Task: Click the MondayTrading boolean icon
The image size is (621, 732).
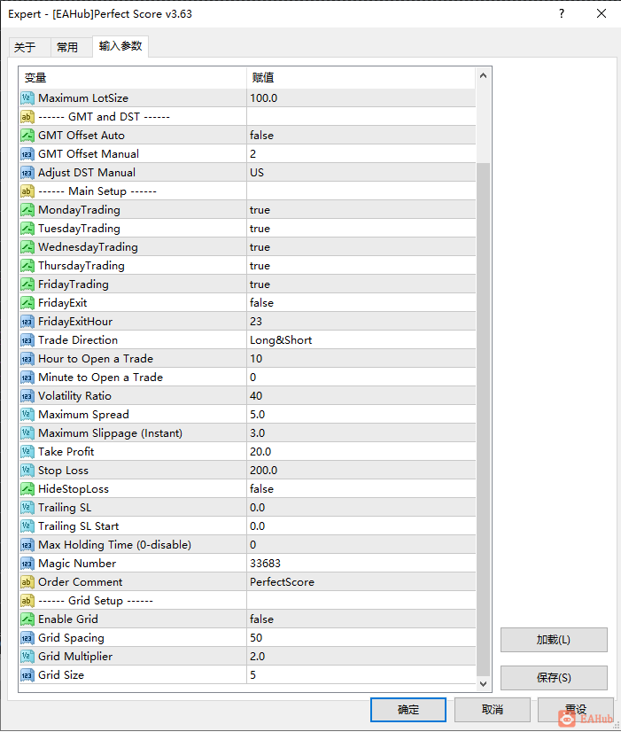Action: 27,210
